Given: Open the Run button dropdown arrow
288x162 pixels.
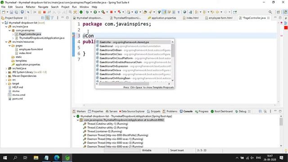Looking at the screenshot, I should coord(99,12).
